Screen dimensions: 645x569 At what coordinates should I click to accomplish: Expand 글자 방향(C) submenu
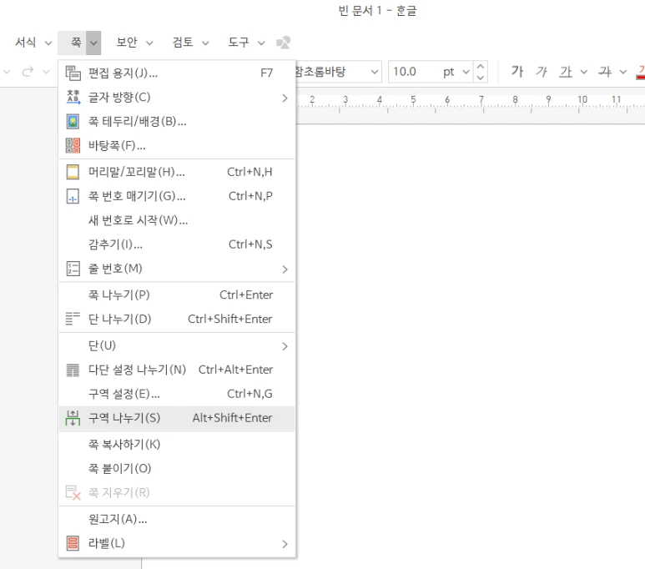point(177,98)
